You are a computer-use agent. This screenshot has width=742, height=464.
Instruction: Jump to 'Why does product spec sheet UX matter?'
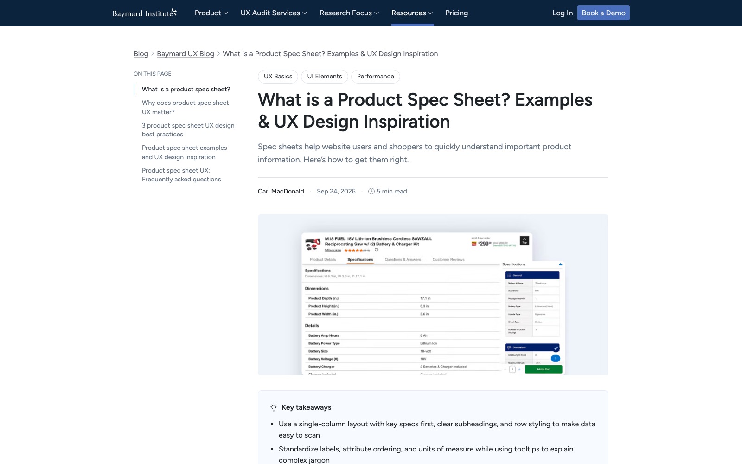(x=185, y=107)
